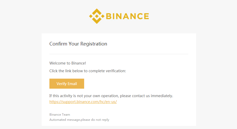237x129 pixels.
Task: Click the word Confirm in the heading
Action: tap(58, 44)
